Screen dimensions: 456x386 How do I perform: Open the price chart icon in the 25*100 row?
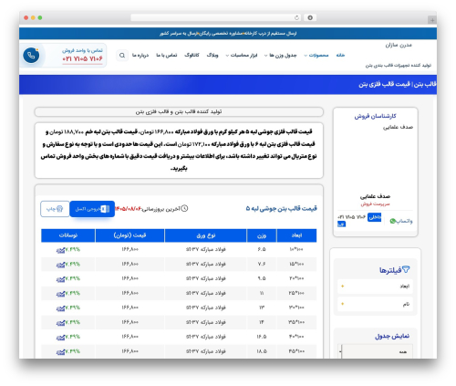pos(60,294)
